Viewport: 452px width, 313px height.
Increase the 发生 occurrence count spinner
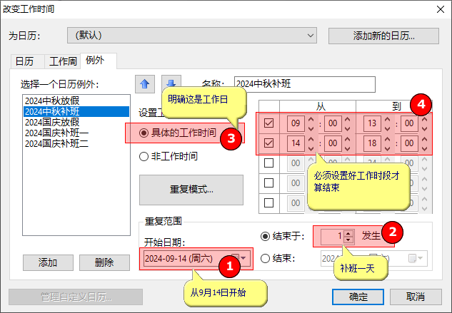348,232
